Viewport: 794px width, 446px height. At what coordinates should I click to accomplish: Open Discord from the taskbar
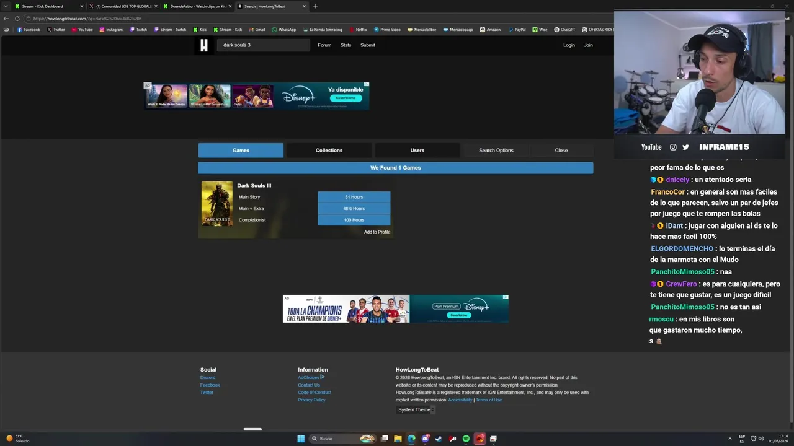(425, 439)
